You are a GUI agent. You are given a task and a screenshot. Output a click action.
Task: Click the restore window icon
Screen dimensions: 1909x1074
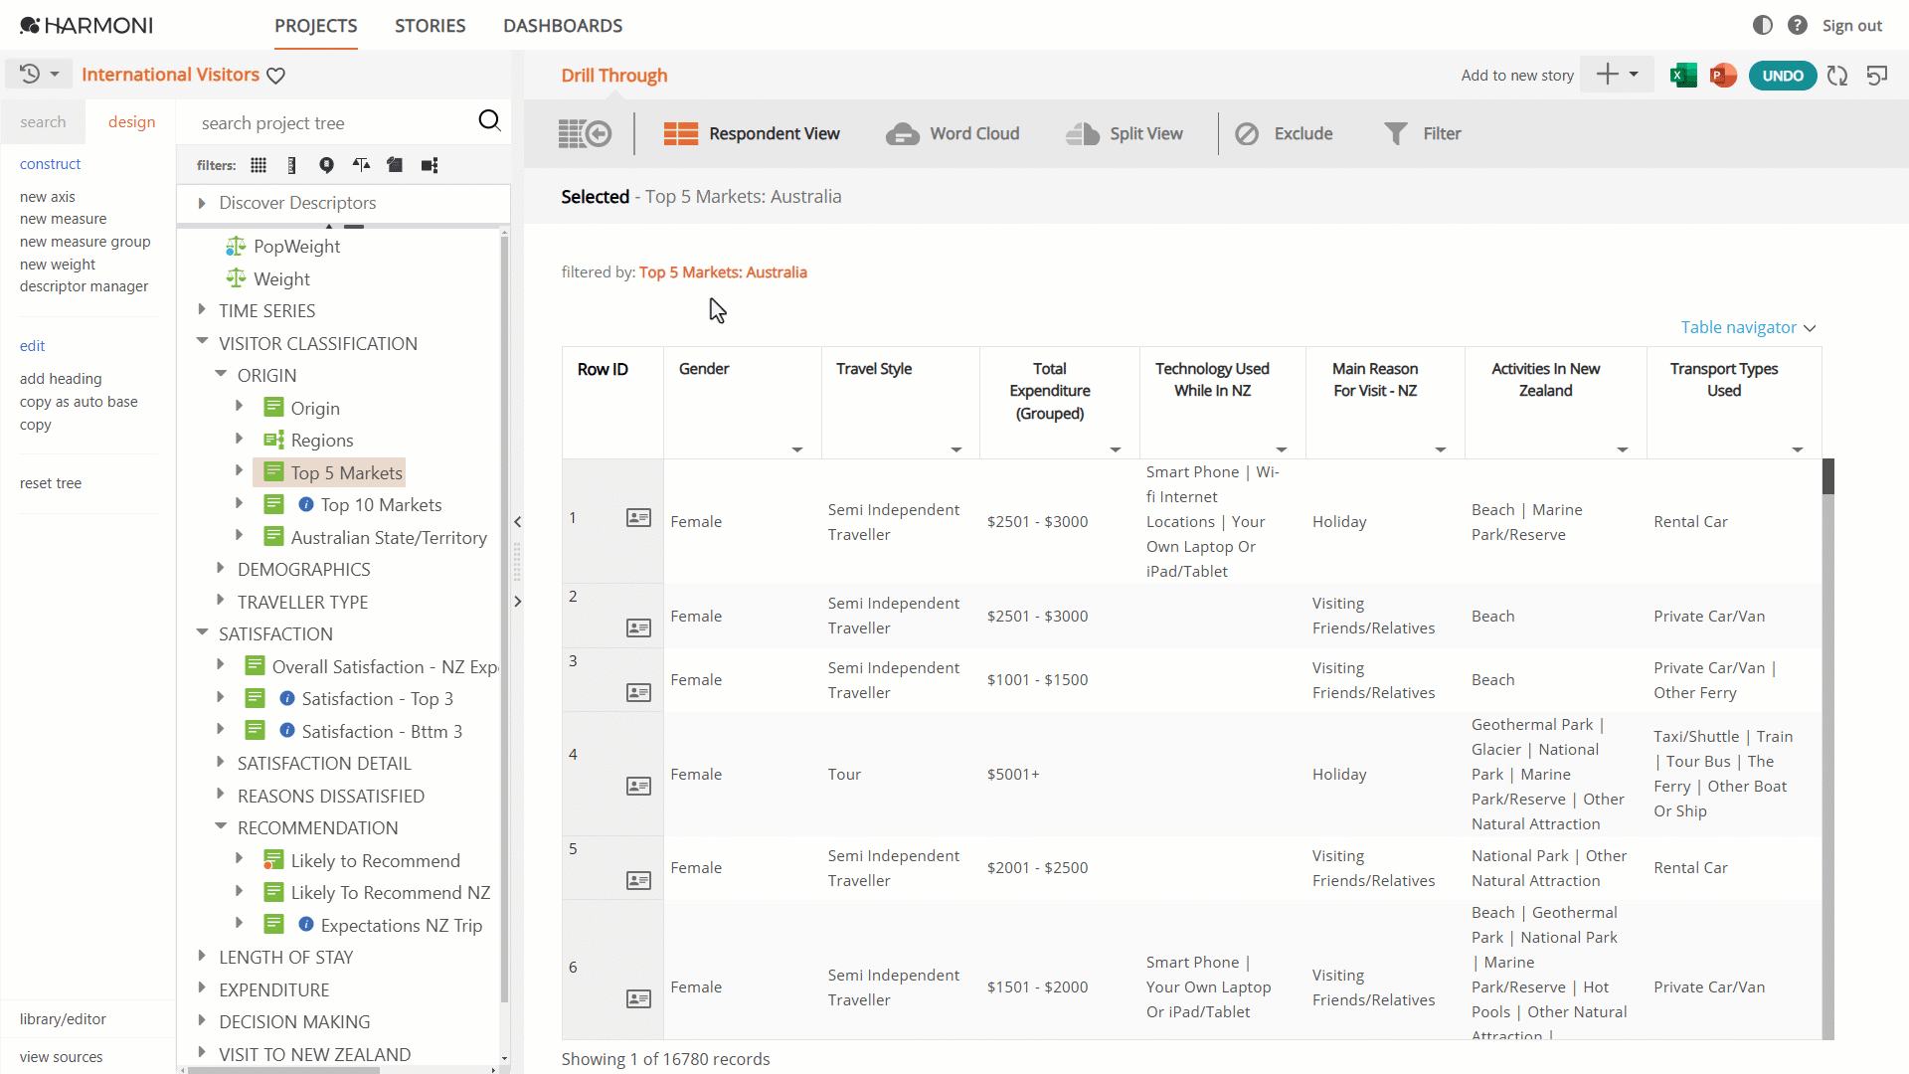tap(1877, 76)
